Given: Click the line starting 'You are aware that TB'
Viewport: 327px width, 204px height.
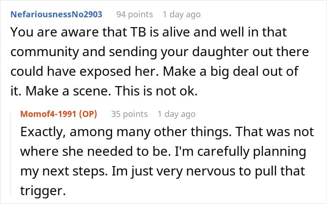Looking at the screenshot, I should pyautogui.click(x=149, y=32).
